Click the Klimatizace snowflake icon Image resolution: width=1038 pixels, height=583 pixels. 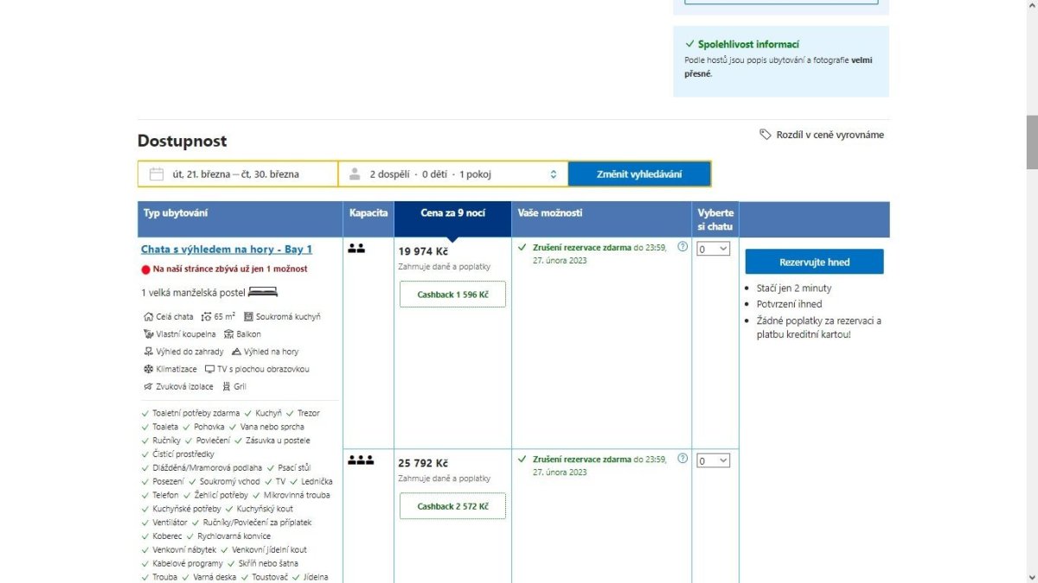[149, 369]
